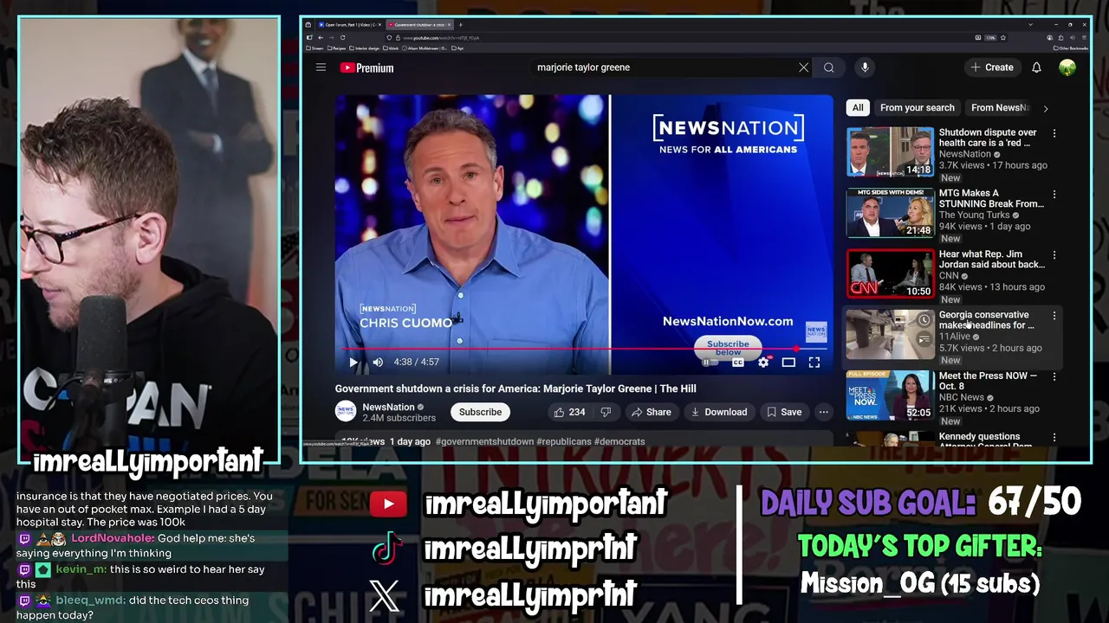Open the browser tab list dropdown chevron

[x=1030, y=25]
